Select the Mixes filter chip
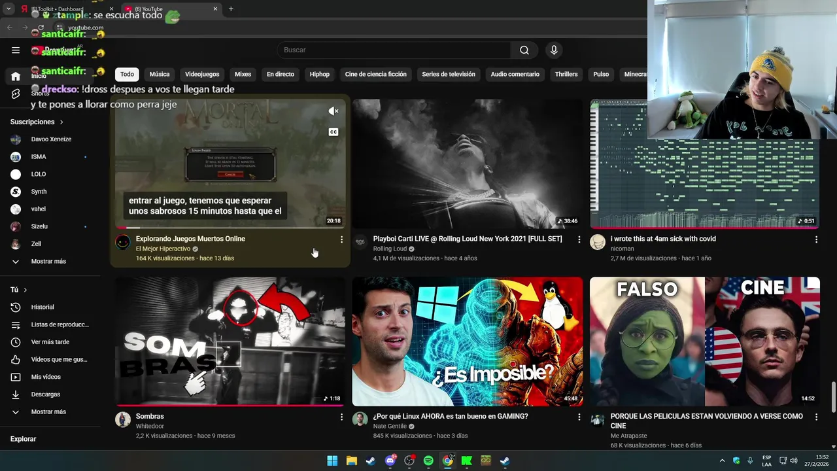This screenshot has width=837, height=471. 243,75
